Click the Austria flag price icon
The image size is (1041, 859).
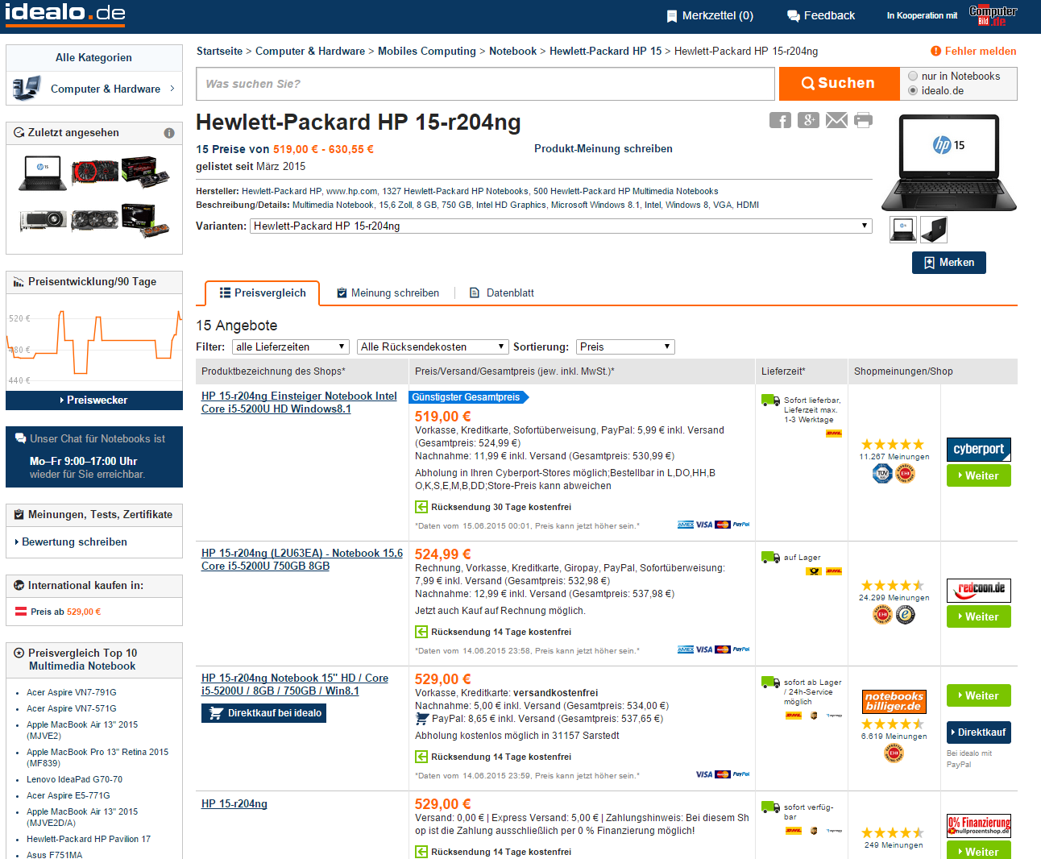(21, 612)
